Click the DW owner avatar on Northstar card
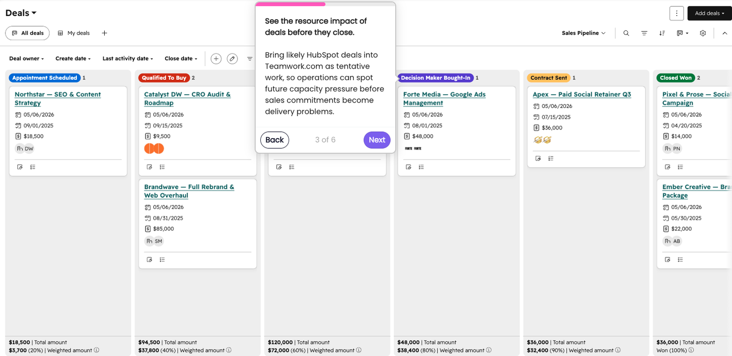 [29, 149]
